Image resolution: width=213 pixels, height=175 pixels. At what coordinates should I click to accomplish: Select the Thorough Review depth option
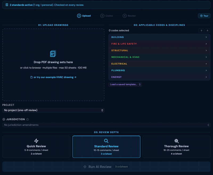pos(176,147)
